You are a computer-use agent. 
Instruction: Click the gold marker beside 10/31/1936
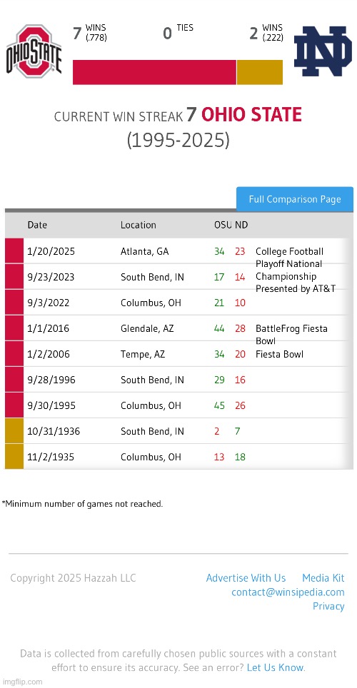pos(14,431)
